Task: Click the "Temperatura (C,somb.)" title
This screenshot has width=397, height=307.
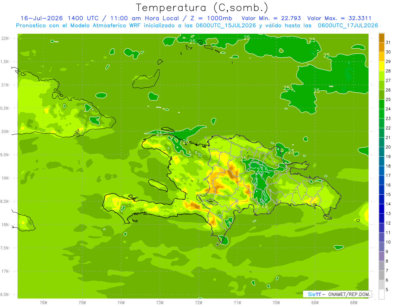Action: [202, 7]
